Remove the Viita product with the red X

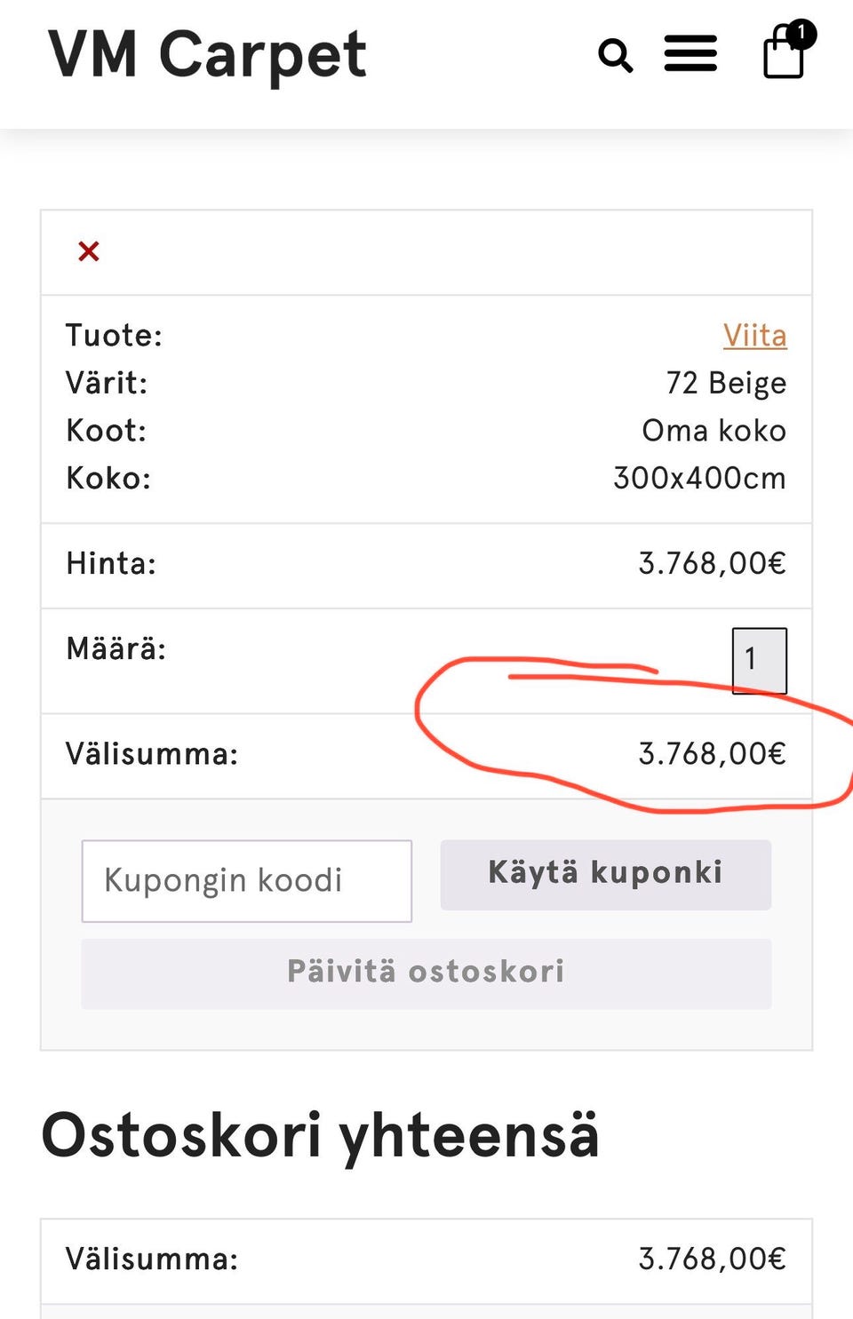(88, 250)
